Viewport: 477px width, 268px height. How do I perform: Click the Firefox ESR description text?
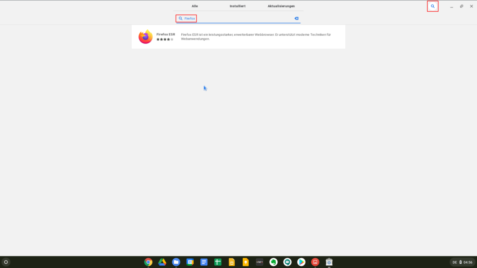pos(256,37)
